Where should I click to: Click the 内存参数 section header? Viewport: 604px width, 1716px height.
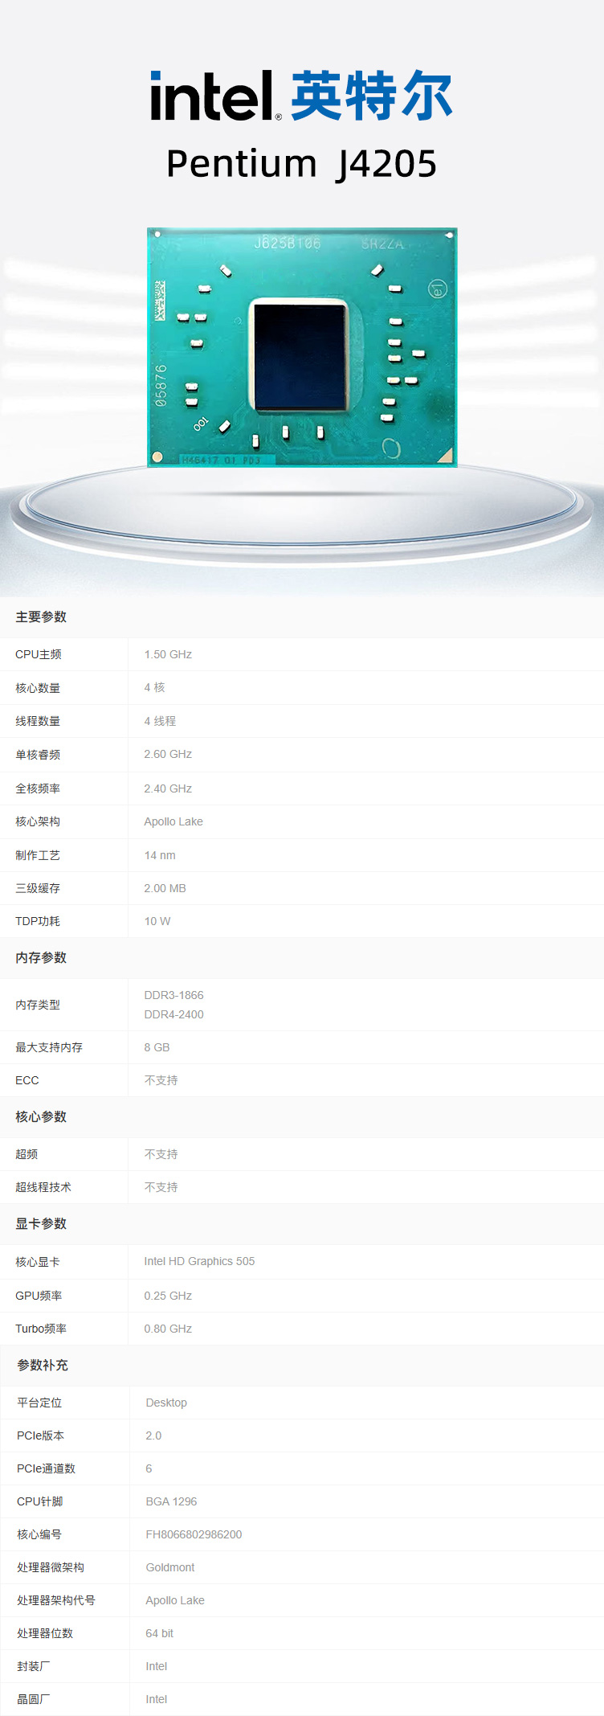[x=41, y=957]
